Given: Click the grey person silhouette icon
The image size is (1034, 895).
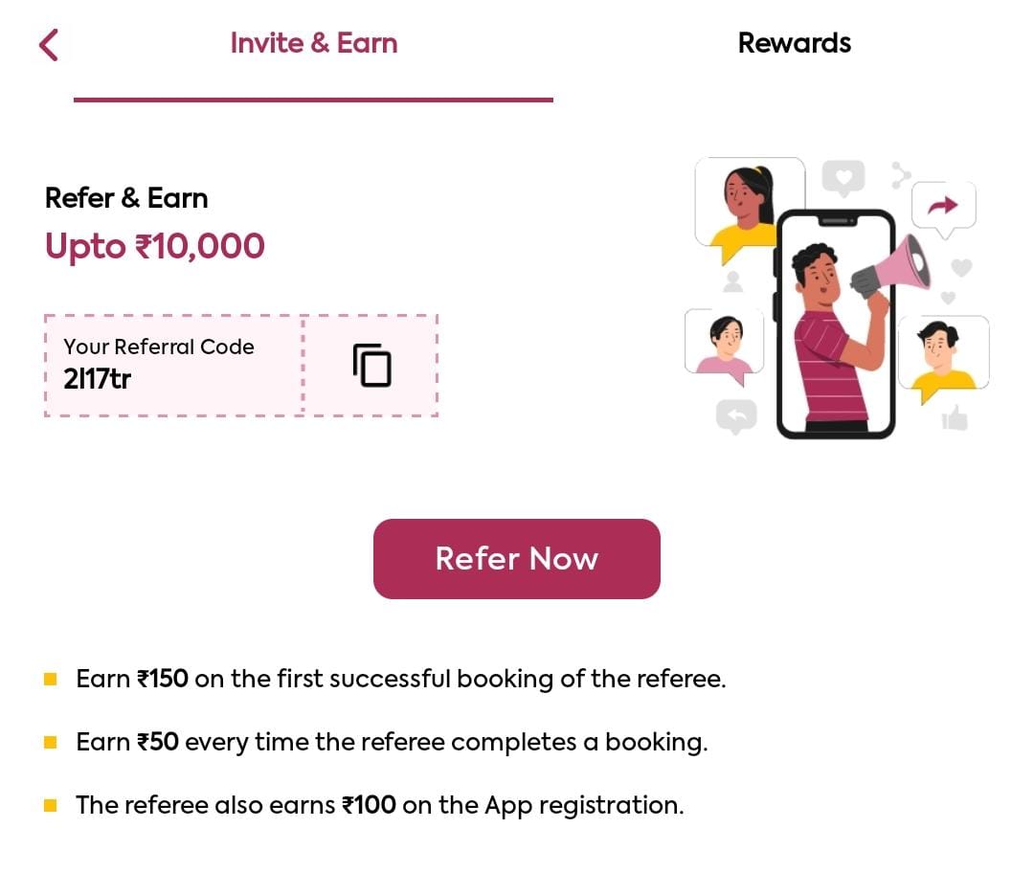Looking at the screenshot, I should coord(733,281).
